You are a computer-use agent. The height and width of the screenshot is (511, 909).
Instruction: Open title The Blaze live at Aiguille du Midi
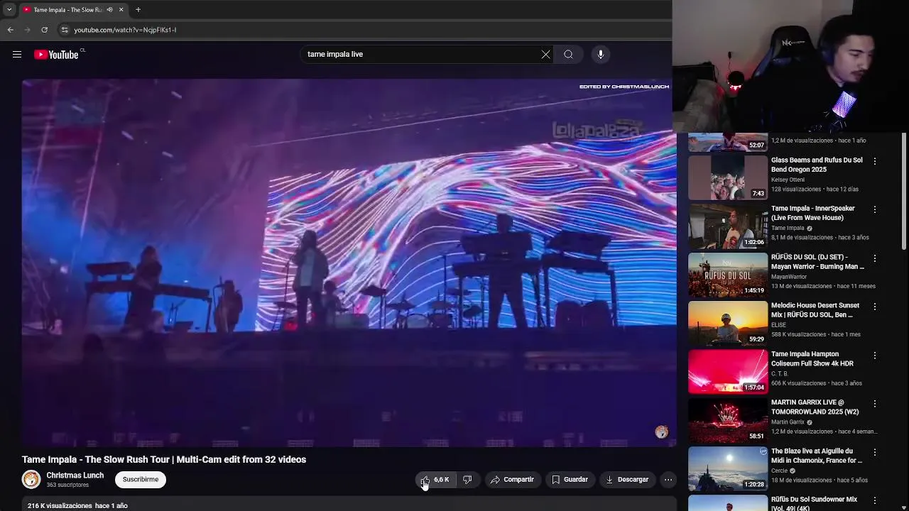click(817, 456)
